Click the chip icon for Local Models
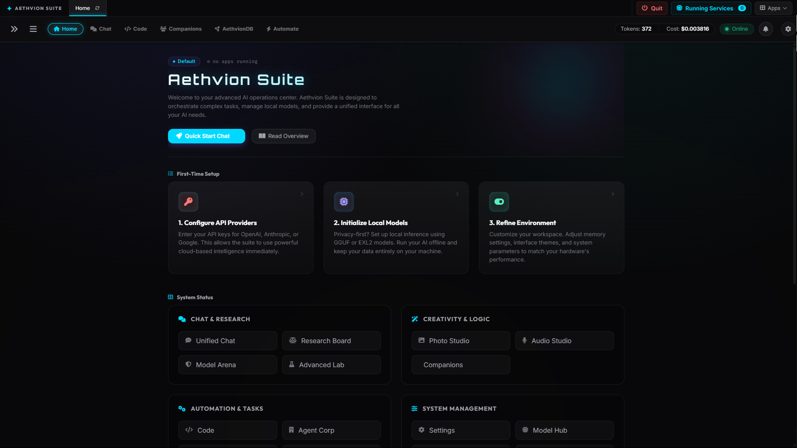 344,202
